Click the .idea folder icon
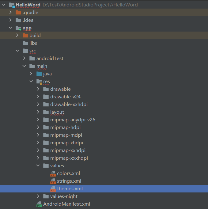Viewport: 208px width, 209px height. click(18, 20)
